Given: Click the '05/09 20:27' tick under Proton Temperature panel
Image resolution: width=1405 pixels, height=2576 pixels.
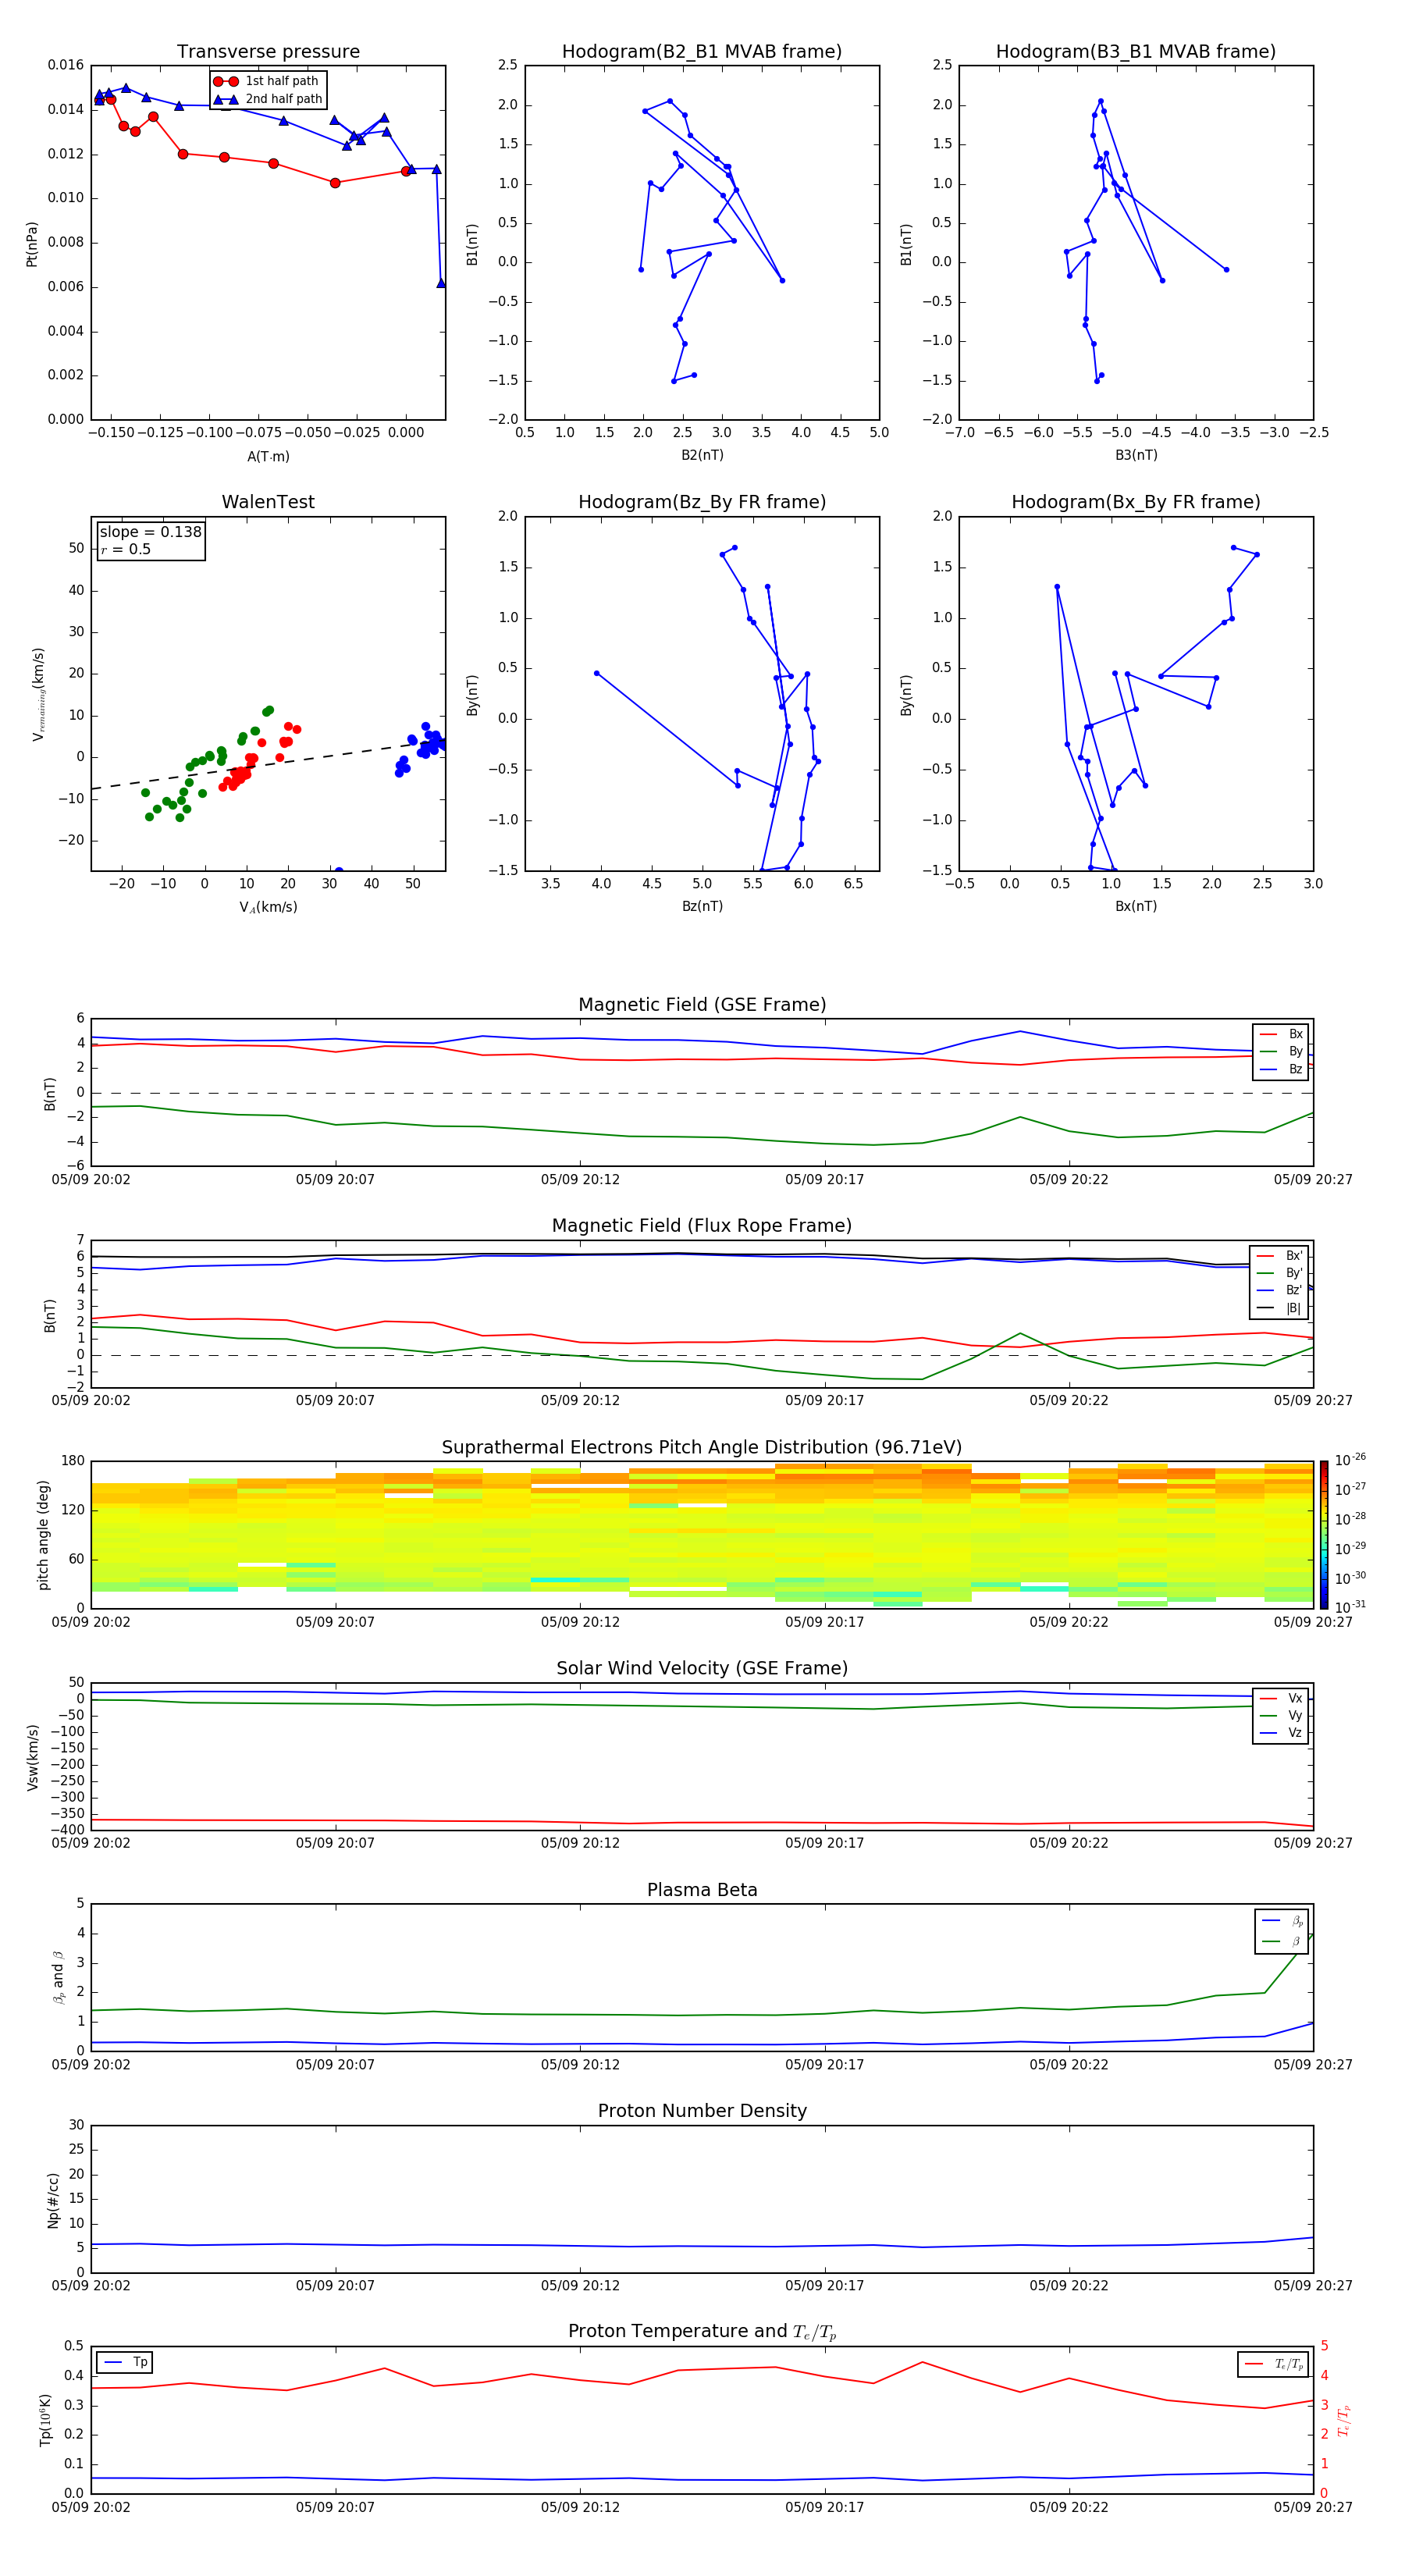Looking at the screenshot, I should click(x=1313, y=2507).
